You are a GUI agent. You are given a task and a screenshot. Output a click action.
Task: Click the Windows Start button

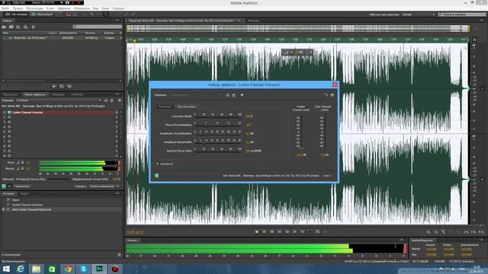click(x=6, y=269)
